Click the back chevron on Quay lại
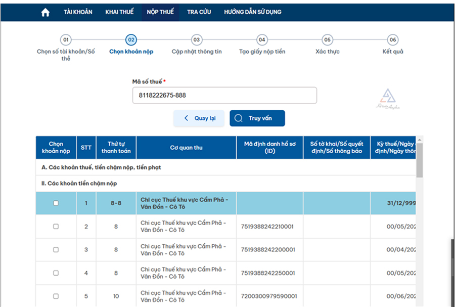The height and width of the screenshot is (307, 455). pyautogui.click(x=186, y=118)
